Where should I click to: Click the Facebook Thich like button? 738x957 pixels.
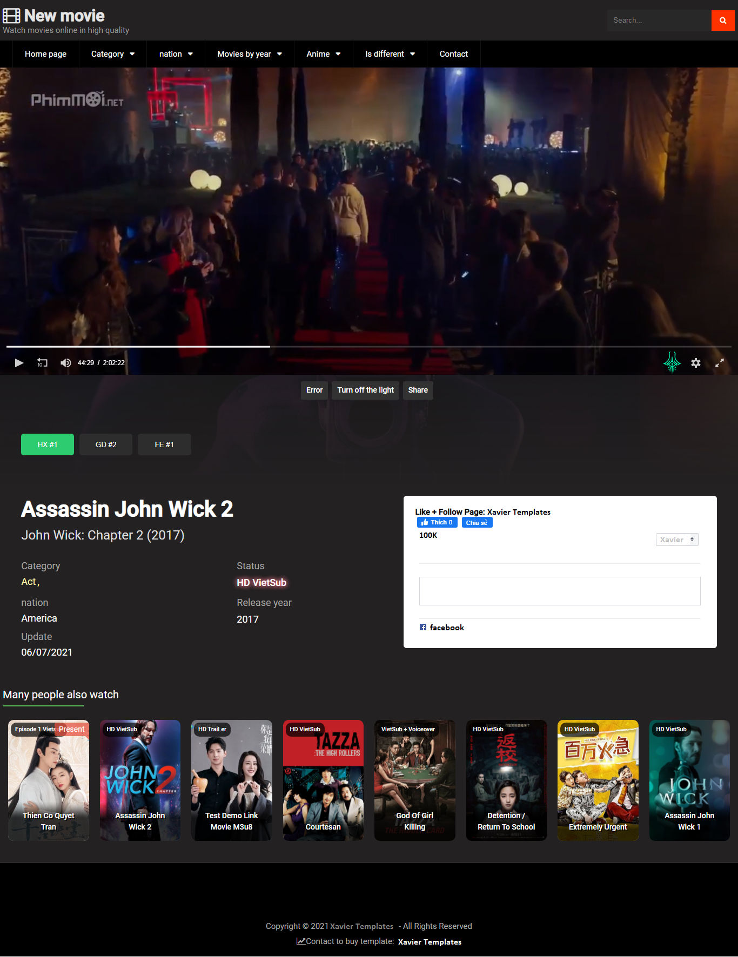click(x=437, y=522)
